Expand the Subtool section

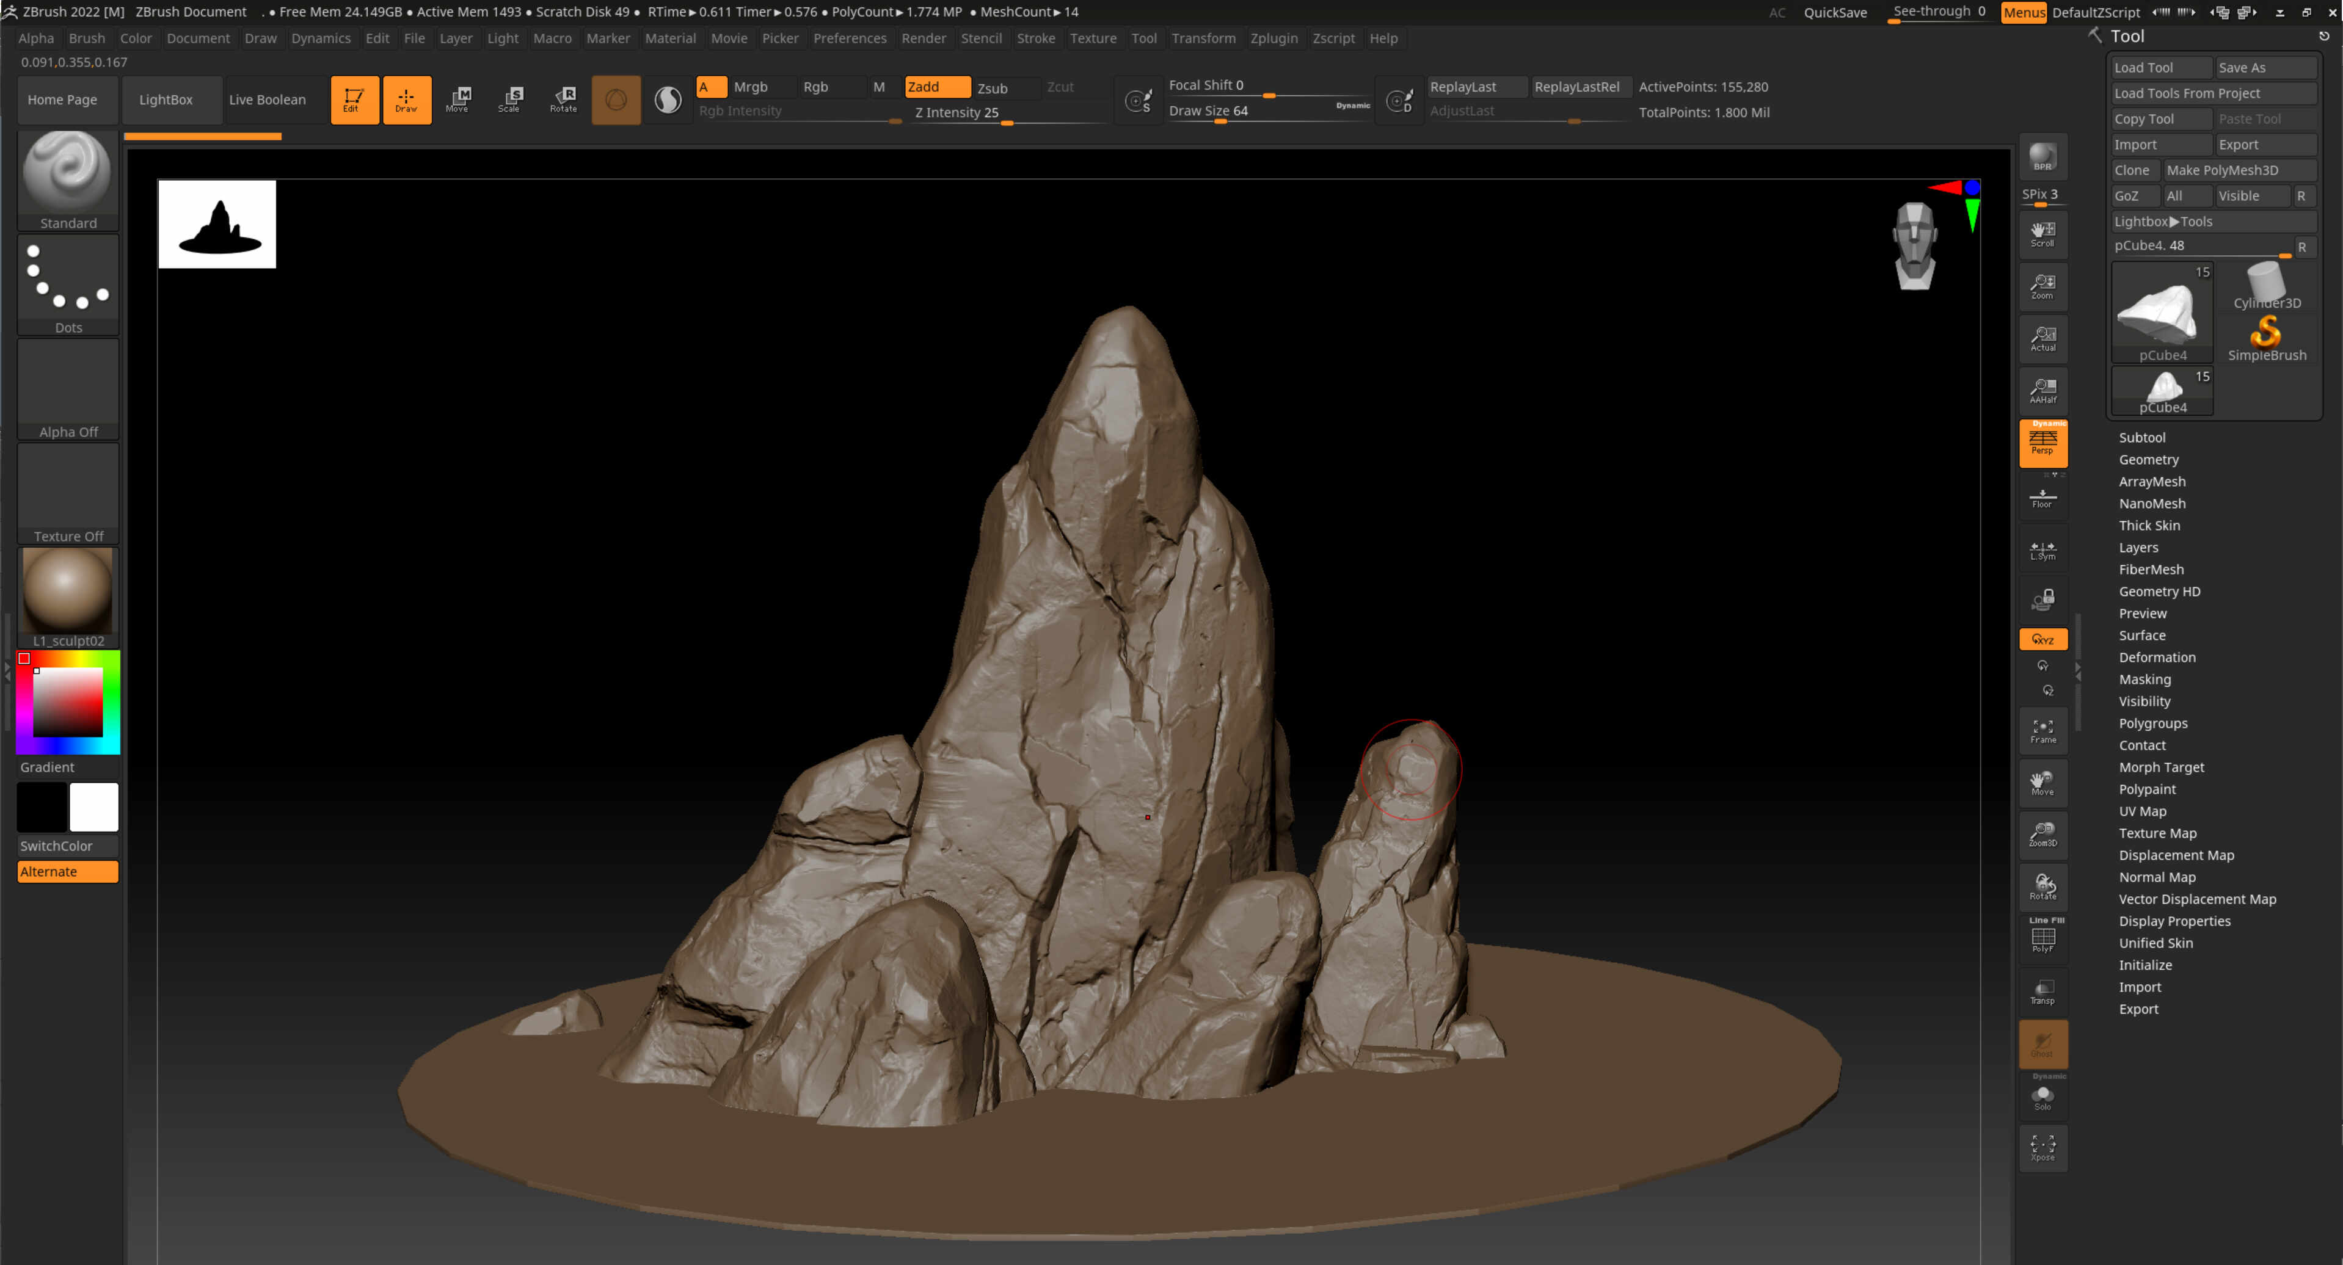pyautogui.click(x=2143, y=437)
